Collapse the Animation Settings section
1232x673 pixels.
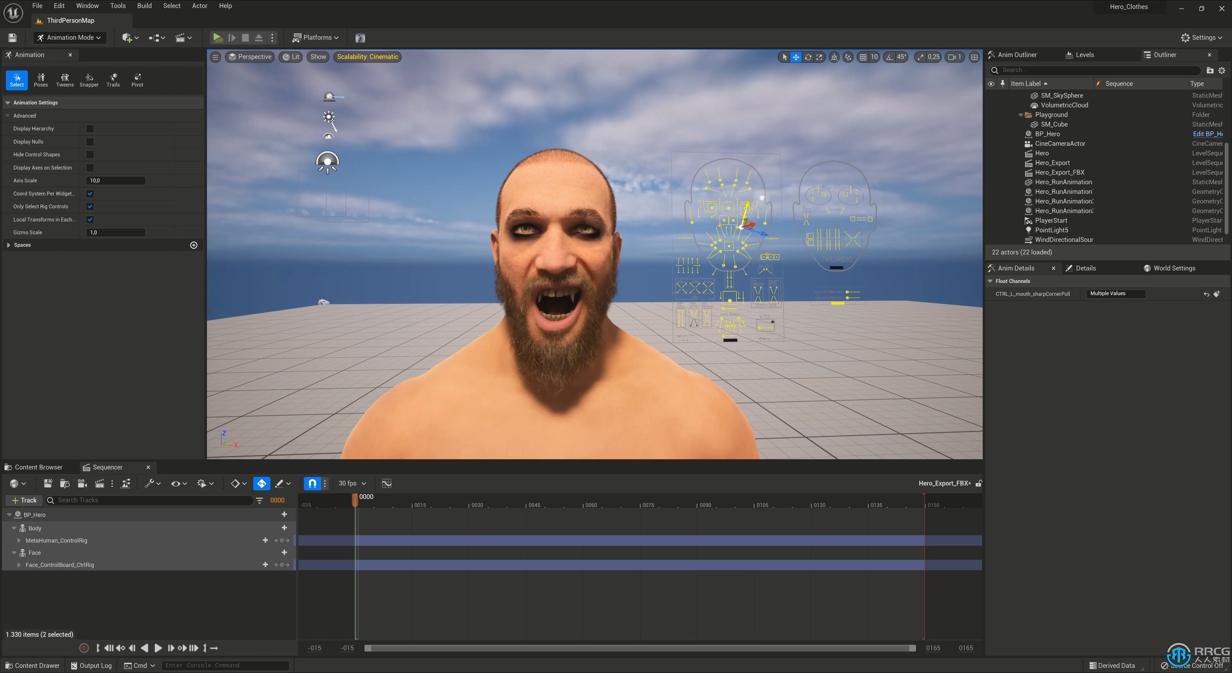[x=8, y=103]
